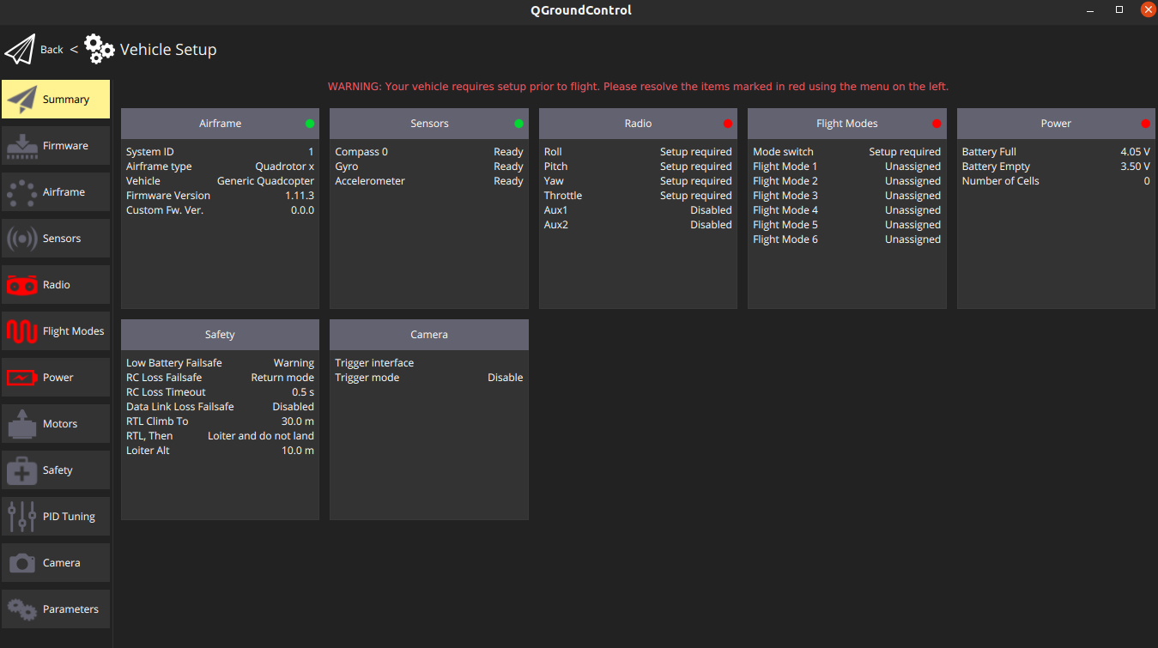This screenshot has height=648, width=1158.
Task: Click the Battery Full 4.05 V value
Action: click(x=1135, y=152)
